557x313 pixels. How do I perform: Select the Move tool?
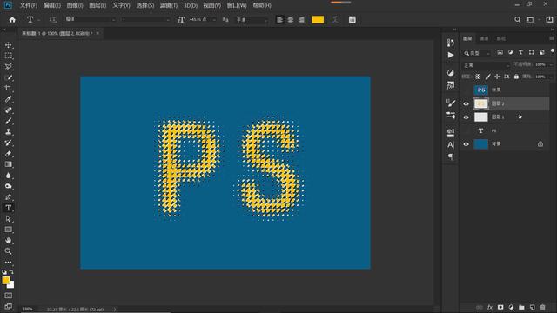click(8, 45)
